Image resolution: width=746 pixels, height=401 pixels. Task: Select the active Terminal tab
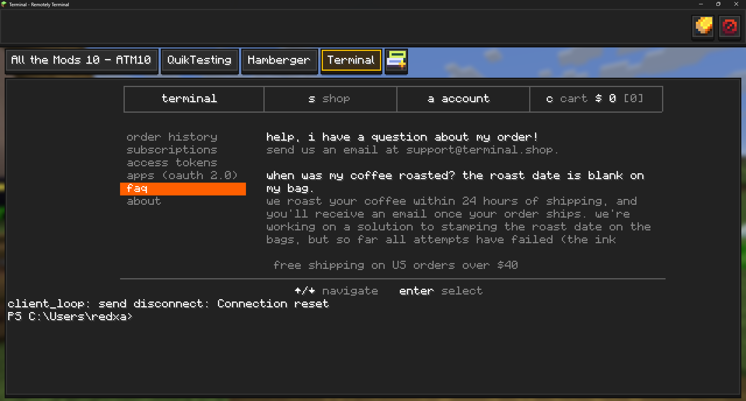click(351, 61)
